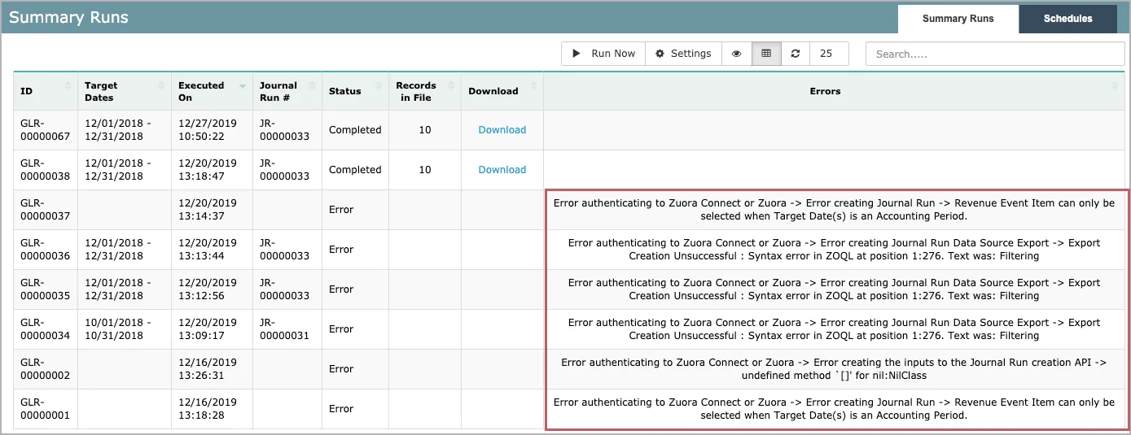Viewport: 1131px width, 435px height.
Task: Switch to the Schedules tab
Action: pos(1067,19)
